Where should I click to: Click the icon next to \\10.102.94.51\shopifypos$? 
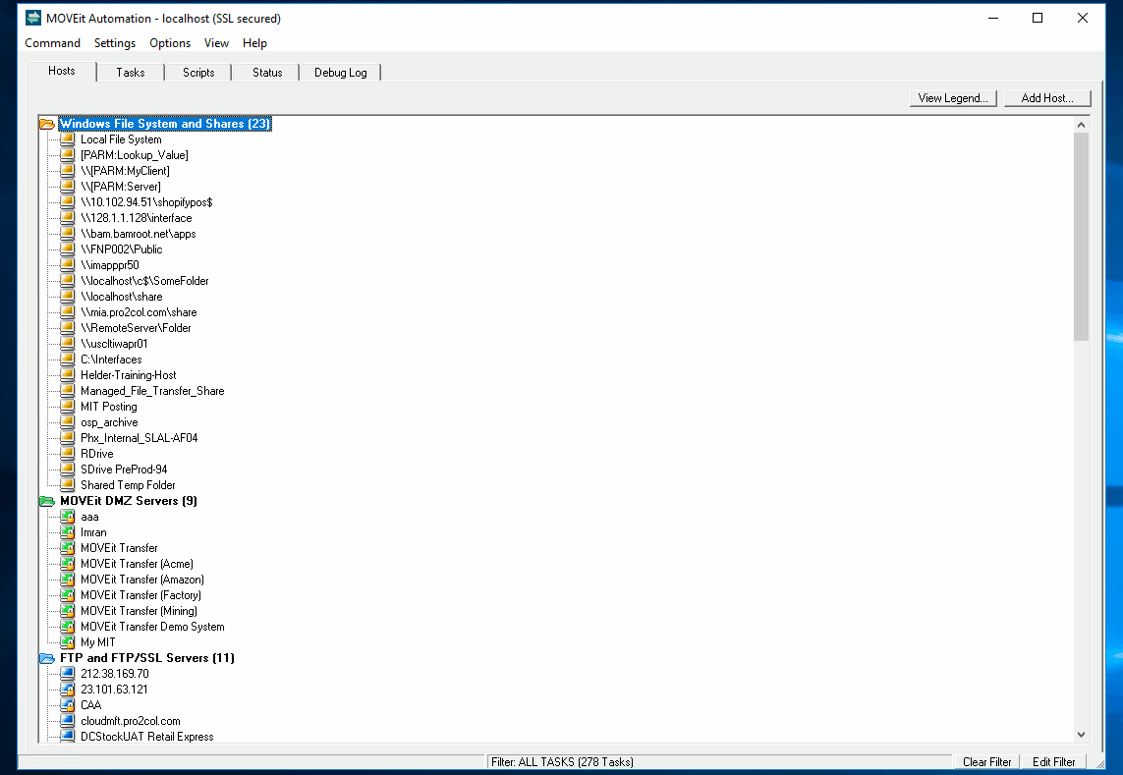pyautogui.click(x=68, y=202)
